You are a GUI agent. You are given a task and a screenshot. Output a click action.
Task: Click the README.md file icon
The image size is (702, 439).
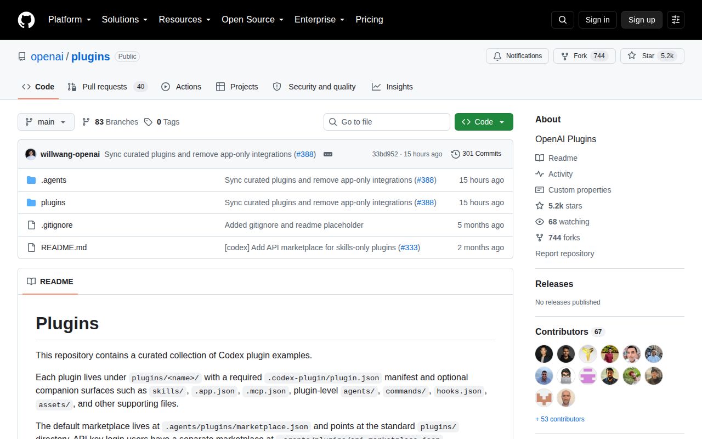pos(31,247)
